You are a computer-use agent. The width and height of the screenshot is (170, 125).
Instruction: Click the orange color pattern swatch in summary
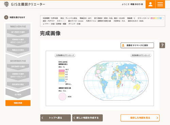(154, 18)
